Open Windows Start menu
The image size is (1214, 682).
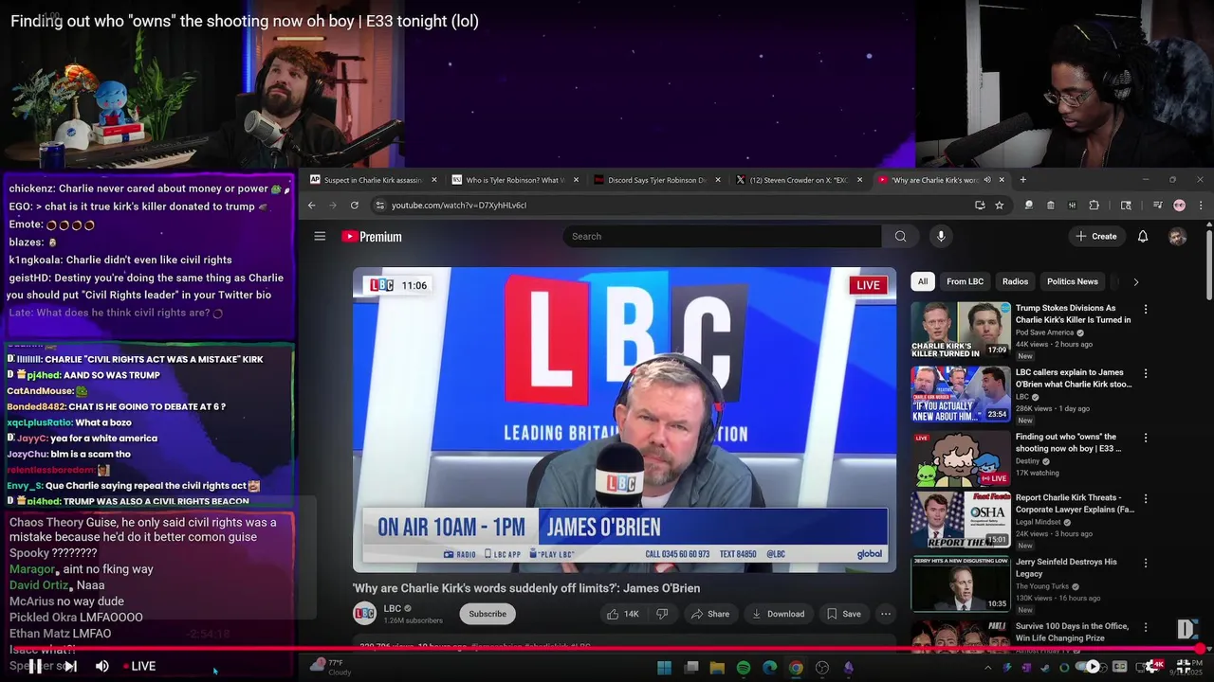(664, 668)
